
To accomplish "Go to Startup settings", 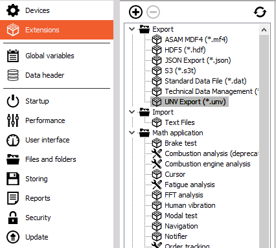I will point(56,101).
